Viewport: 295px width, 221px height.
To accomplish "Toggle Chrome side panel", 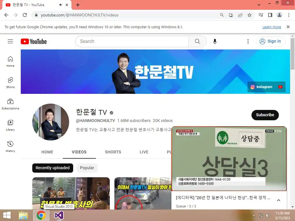I will [x=270, y=15].
